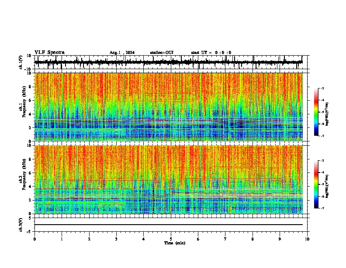The width and height of the screenshot is (346, 268).
Task: Click the "VLF Spectra" plot title
Action: click(x=49, y=53)
